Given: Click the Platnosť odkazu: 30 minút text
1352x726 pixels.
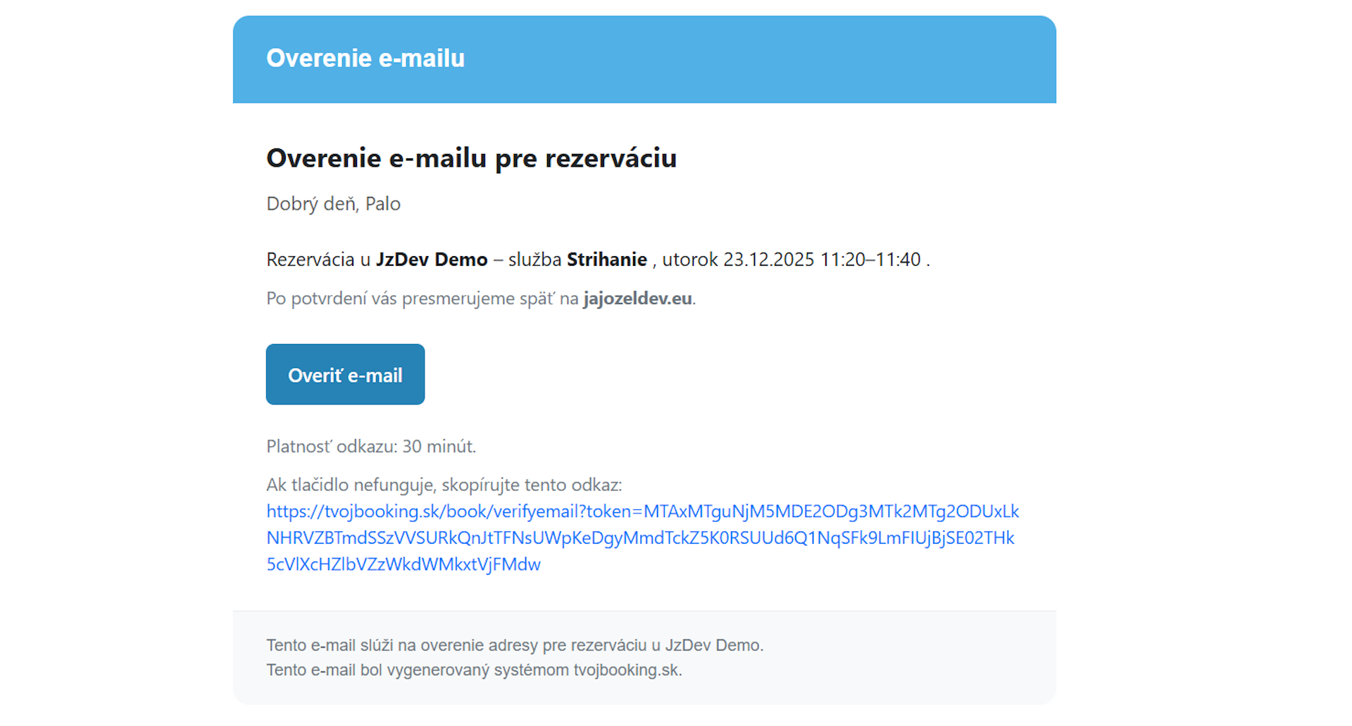Looking at the screenshot, I should (x=371, y=447).
